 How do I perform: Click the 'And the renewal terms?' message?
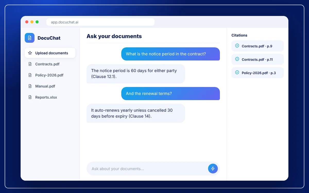click(x=170, y=94)
